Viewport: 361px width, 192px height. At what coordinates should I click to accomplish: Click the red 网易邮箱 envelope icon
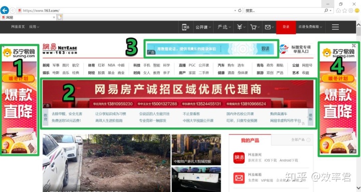point(239,178)
